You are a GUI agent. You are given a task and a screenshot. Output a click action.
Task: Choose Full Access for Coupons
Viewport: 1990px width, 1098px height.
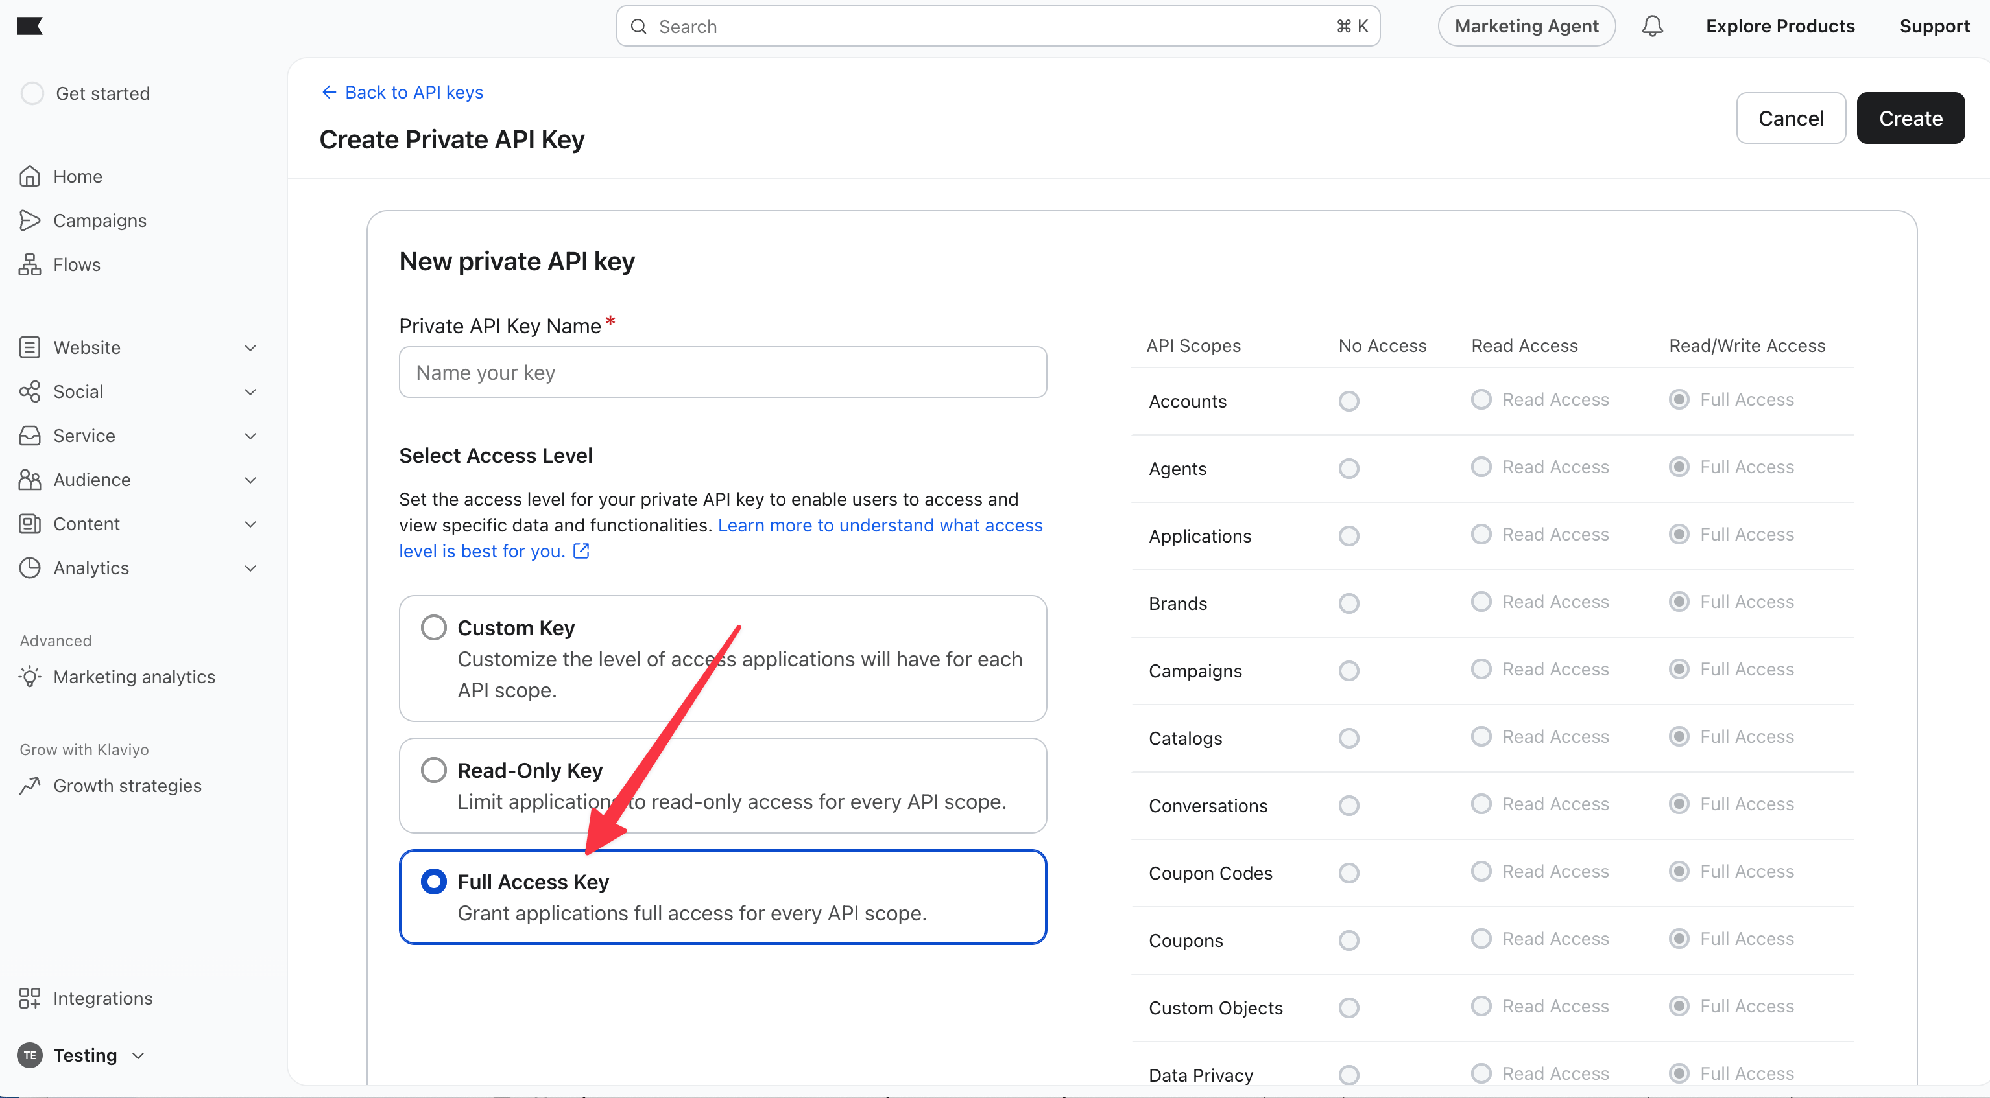click(1679, 939)
